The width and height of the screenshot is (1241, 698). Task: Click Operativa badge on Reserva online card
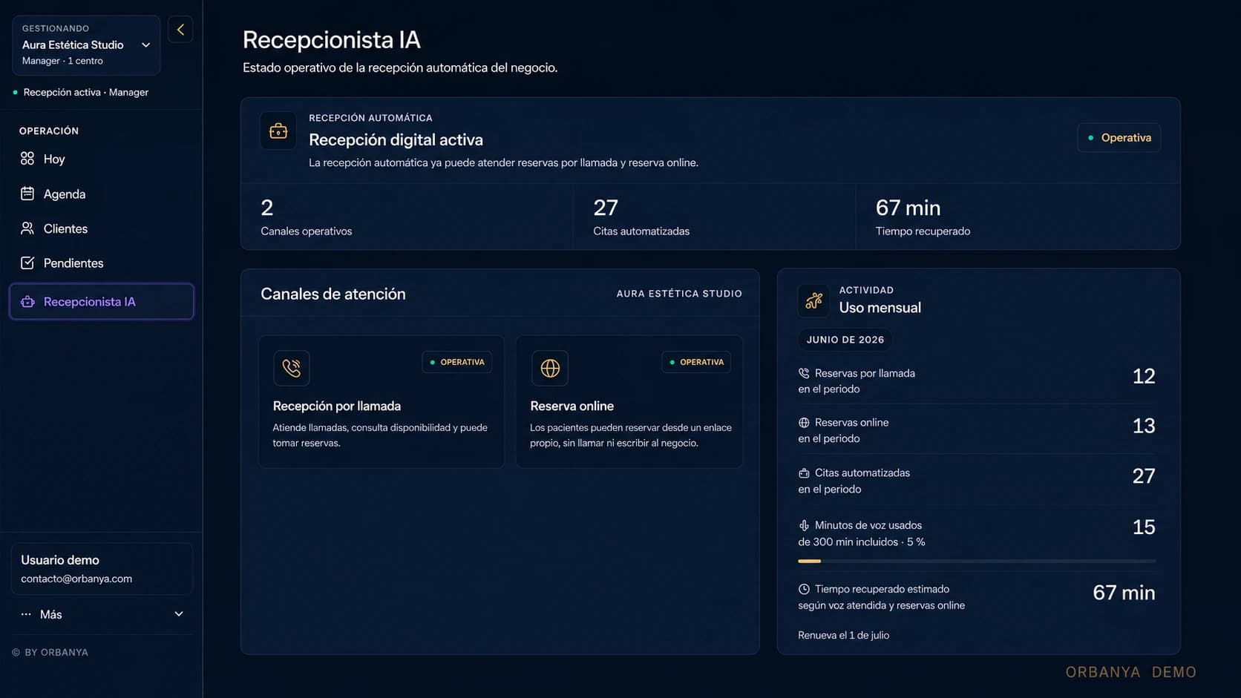(x=696, y=362)
